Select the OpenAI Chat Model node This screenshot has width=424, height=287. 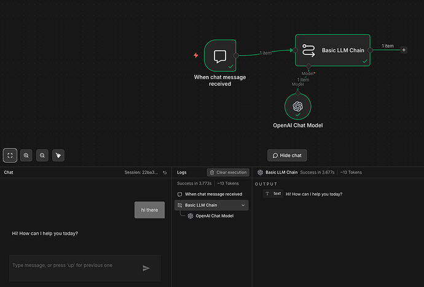pos(297,107)
